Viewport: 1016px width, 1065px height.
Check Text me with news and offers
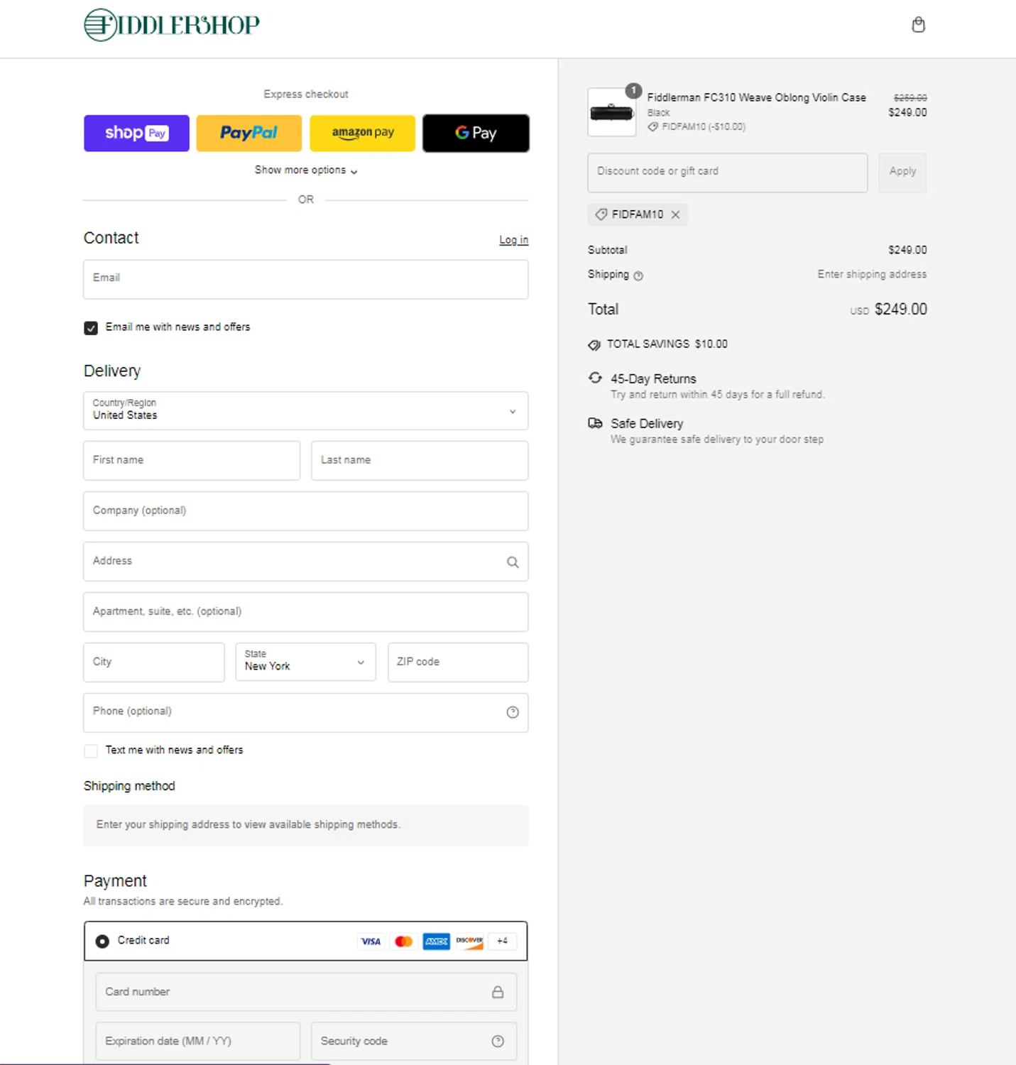pos(91,751)
